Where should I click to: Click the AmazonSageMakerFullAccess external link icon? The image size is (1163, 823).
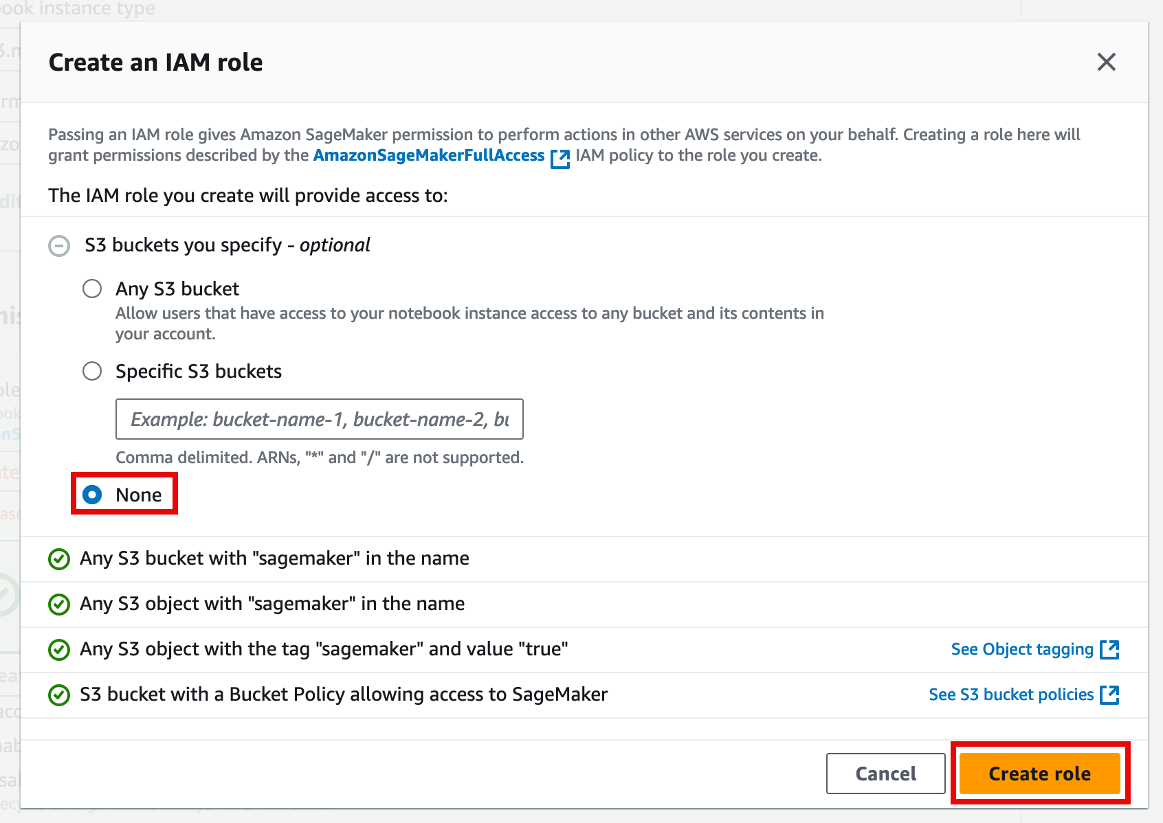pos(560,158)
